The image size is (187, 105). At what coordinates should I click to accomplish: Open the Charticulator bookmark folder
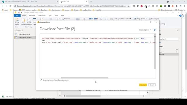[x=55, y=10]
